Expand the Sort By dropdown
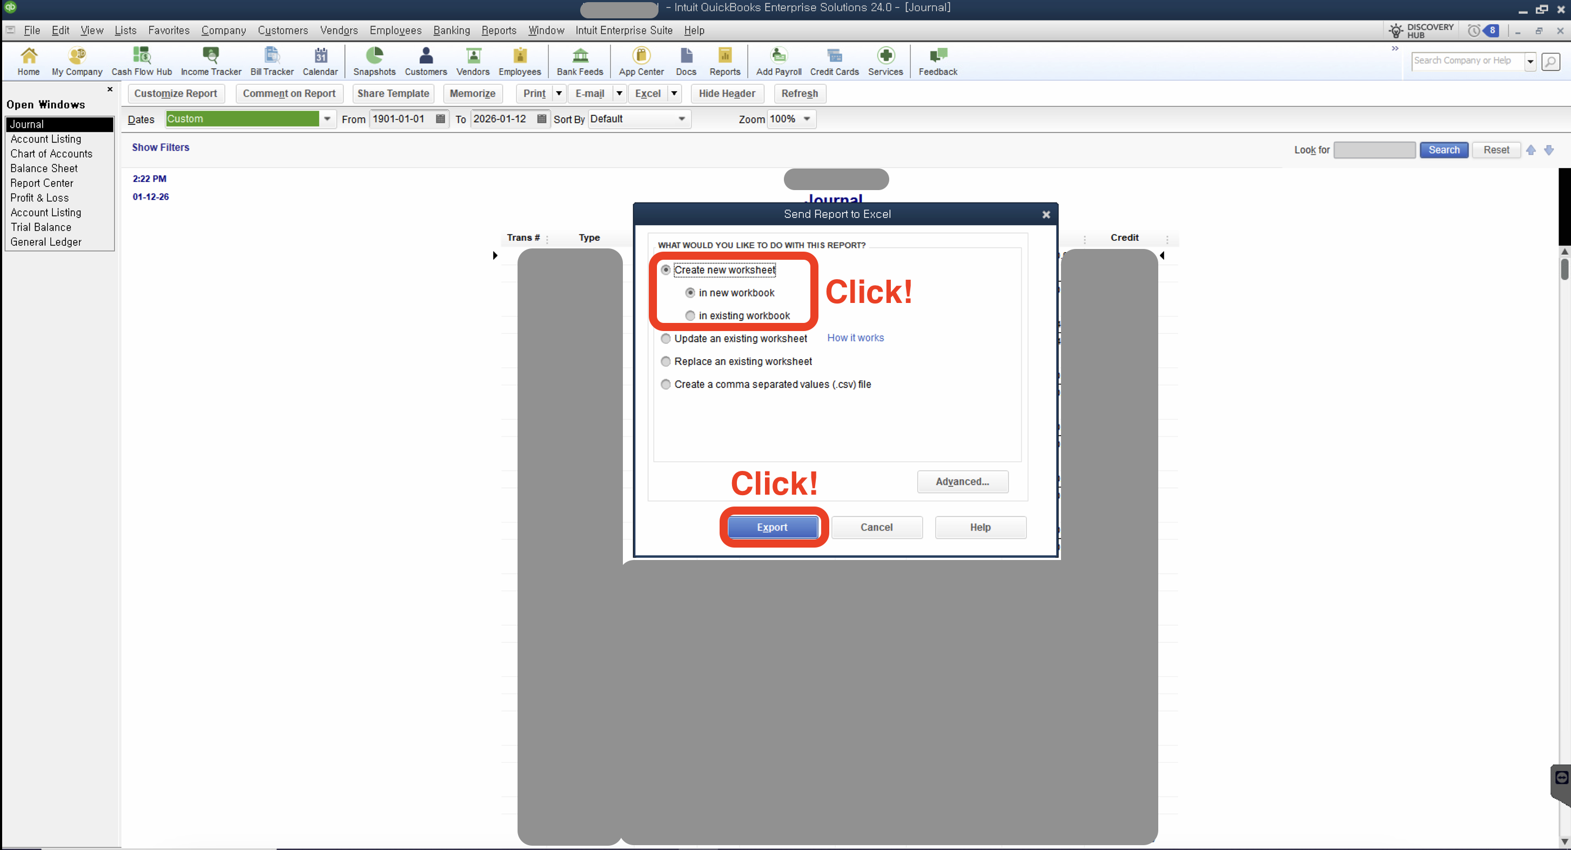This screenshot has width=1571, height=850. click(x=681, y=119)
